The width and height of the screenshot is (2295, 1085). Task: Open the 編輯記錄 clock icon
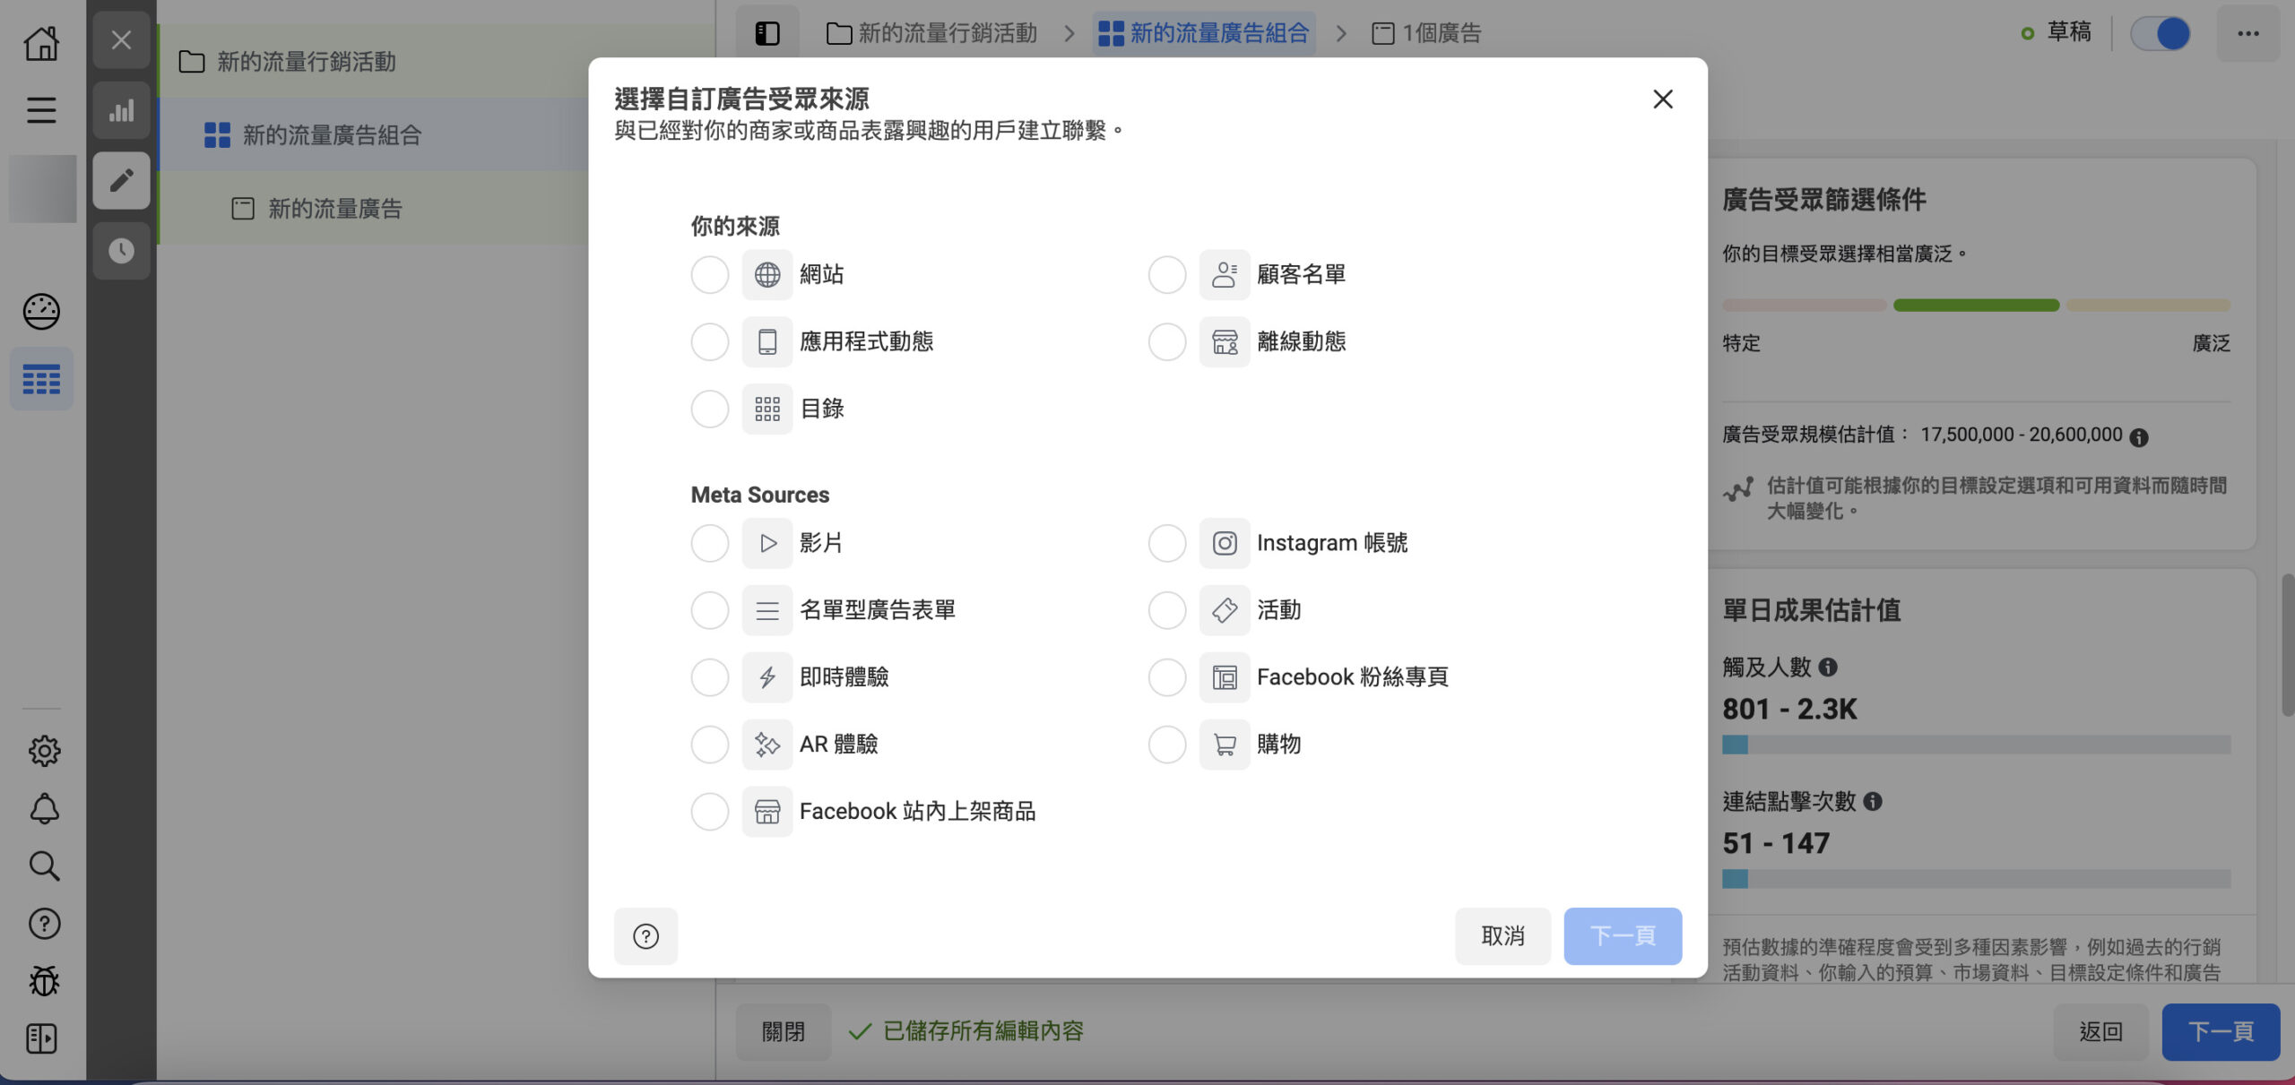tap(121, 251)
